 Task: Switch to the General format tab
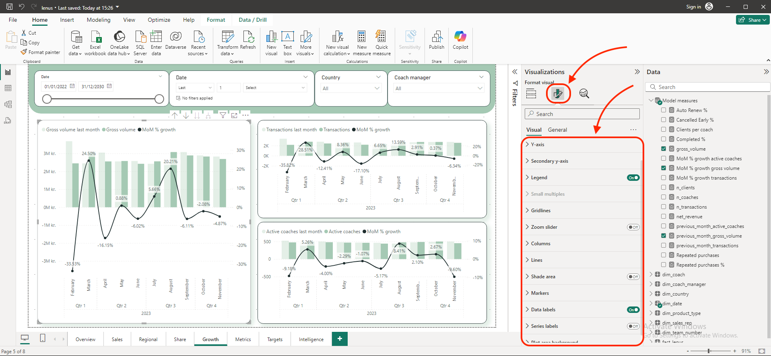[x=557, y=130]
